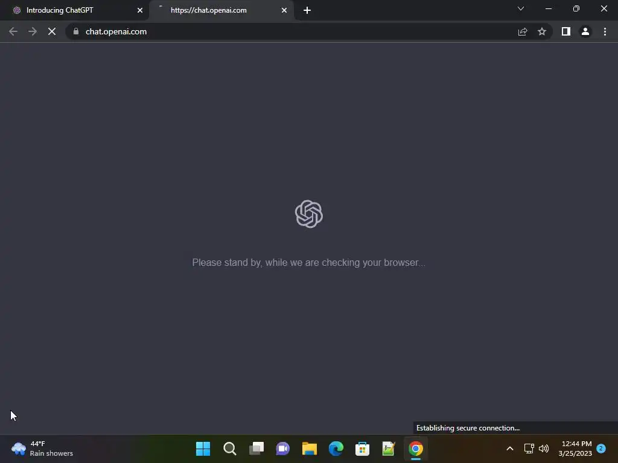618x463 pixels.
Task: Expand the tab search dropdown
Action: 521,8
